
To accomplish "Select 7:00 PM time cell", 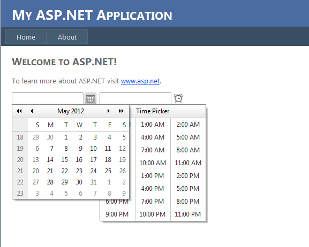I will (153, 202).
